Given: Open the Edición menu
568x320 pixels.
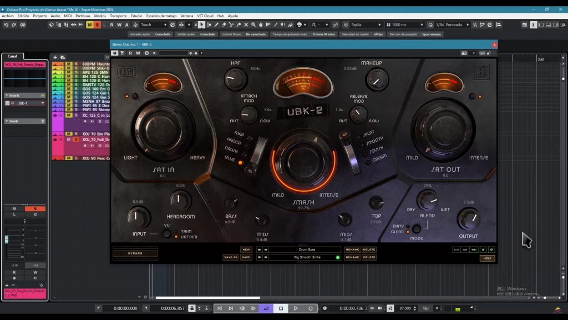Looking at the screenshot, I should 23,16.
